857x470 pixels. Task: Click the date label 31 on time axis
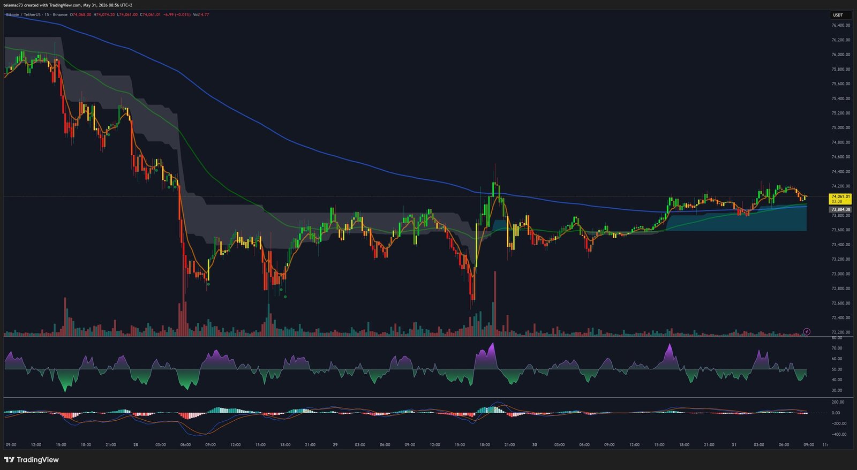734,445
